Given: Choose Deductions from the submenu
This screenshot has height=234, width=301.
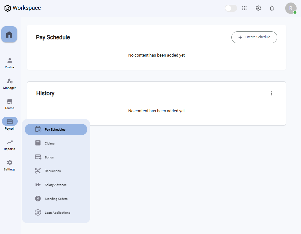Looking at the screenshot, I should tap(53, 171).
